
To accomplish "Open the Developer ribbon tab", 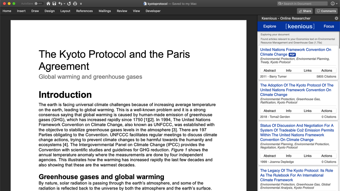I will [153, 11].
